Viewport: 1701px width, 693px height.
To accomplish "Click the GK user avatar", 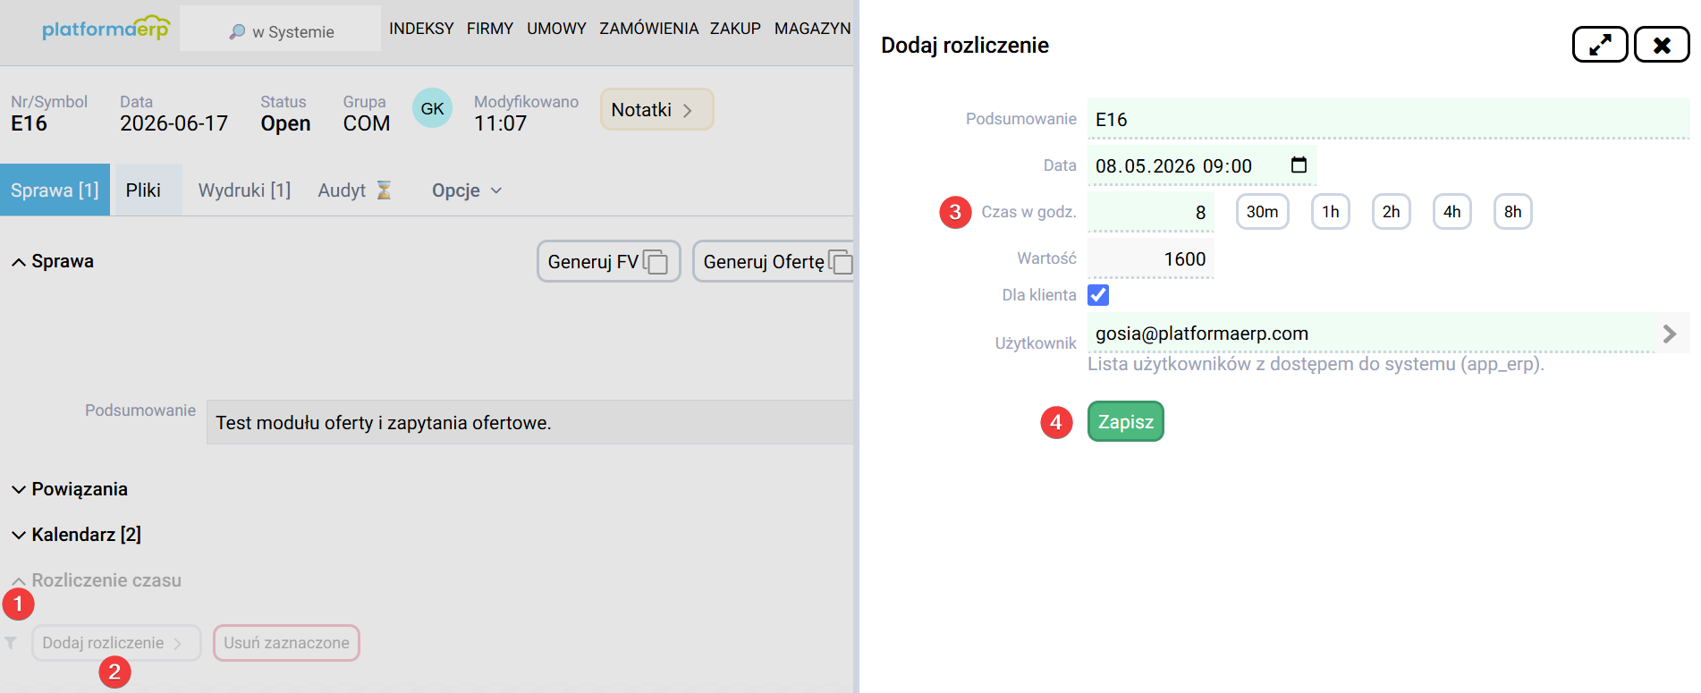I will pos(432,108).
